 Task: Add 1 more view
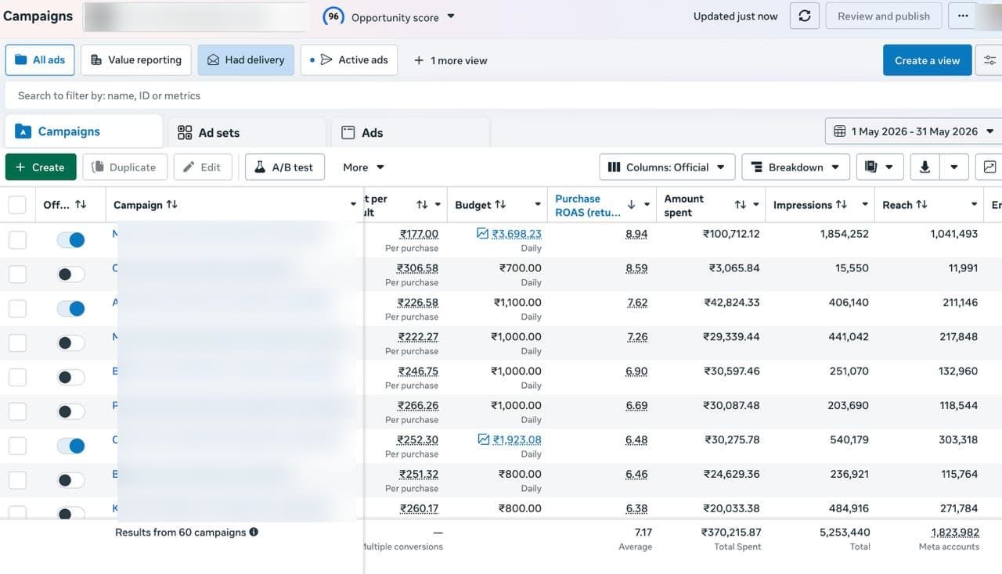[451, 60]
